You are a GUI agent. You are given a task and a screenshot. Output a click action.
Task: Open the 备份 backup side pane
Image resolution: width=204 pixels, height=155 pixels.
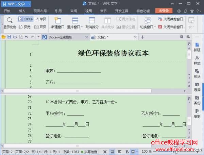[x=197, y=100]
